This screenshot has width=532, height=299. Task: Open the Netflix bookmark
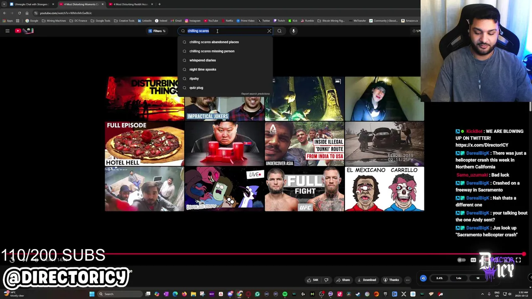(227, 21)
